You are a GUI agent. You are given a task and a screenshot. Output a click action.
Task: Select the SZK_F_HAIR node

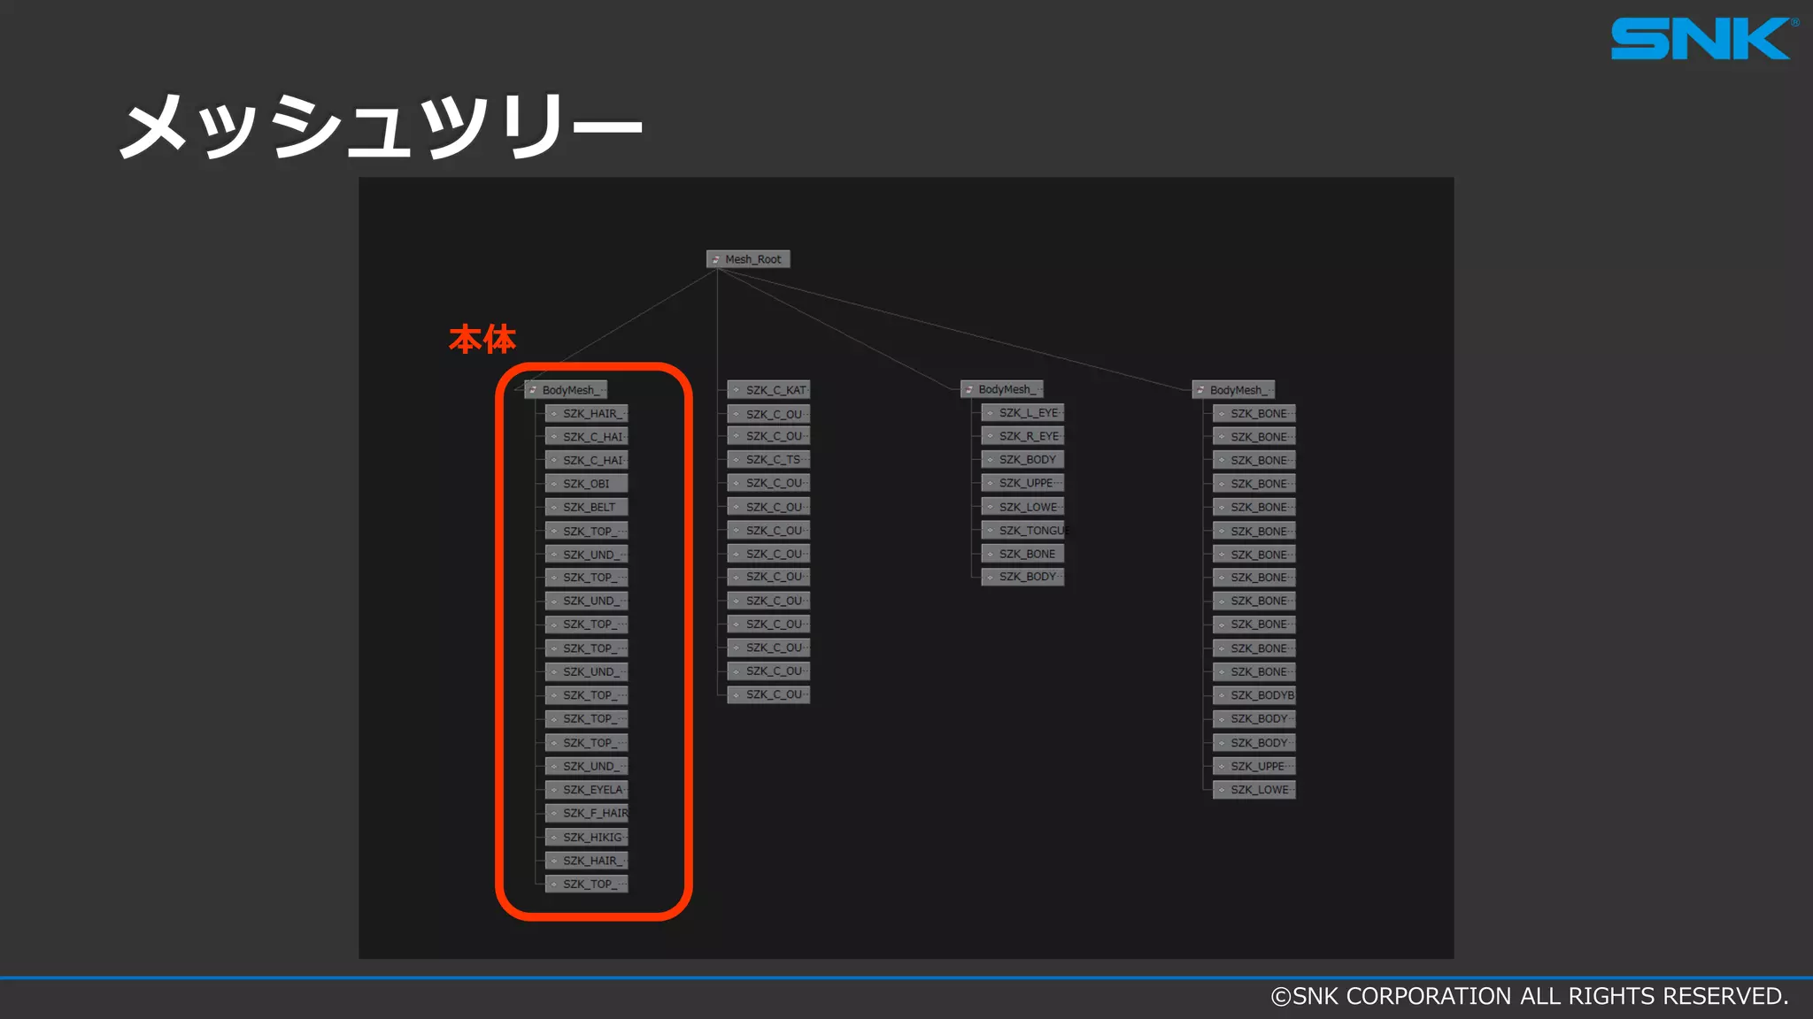click(595, 813)
